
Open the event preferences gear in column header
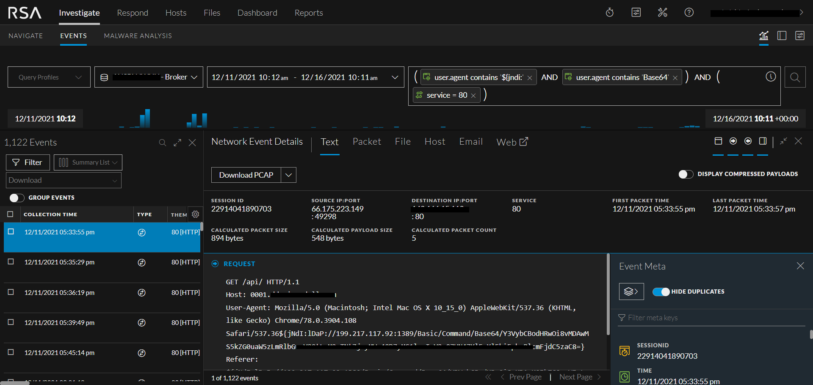point(195,214)
